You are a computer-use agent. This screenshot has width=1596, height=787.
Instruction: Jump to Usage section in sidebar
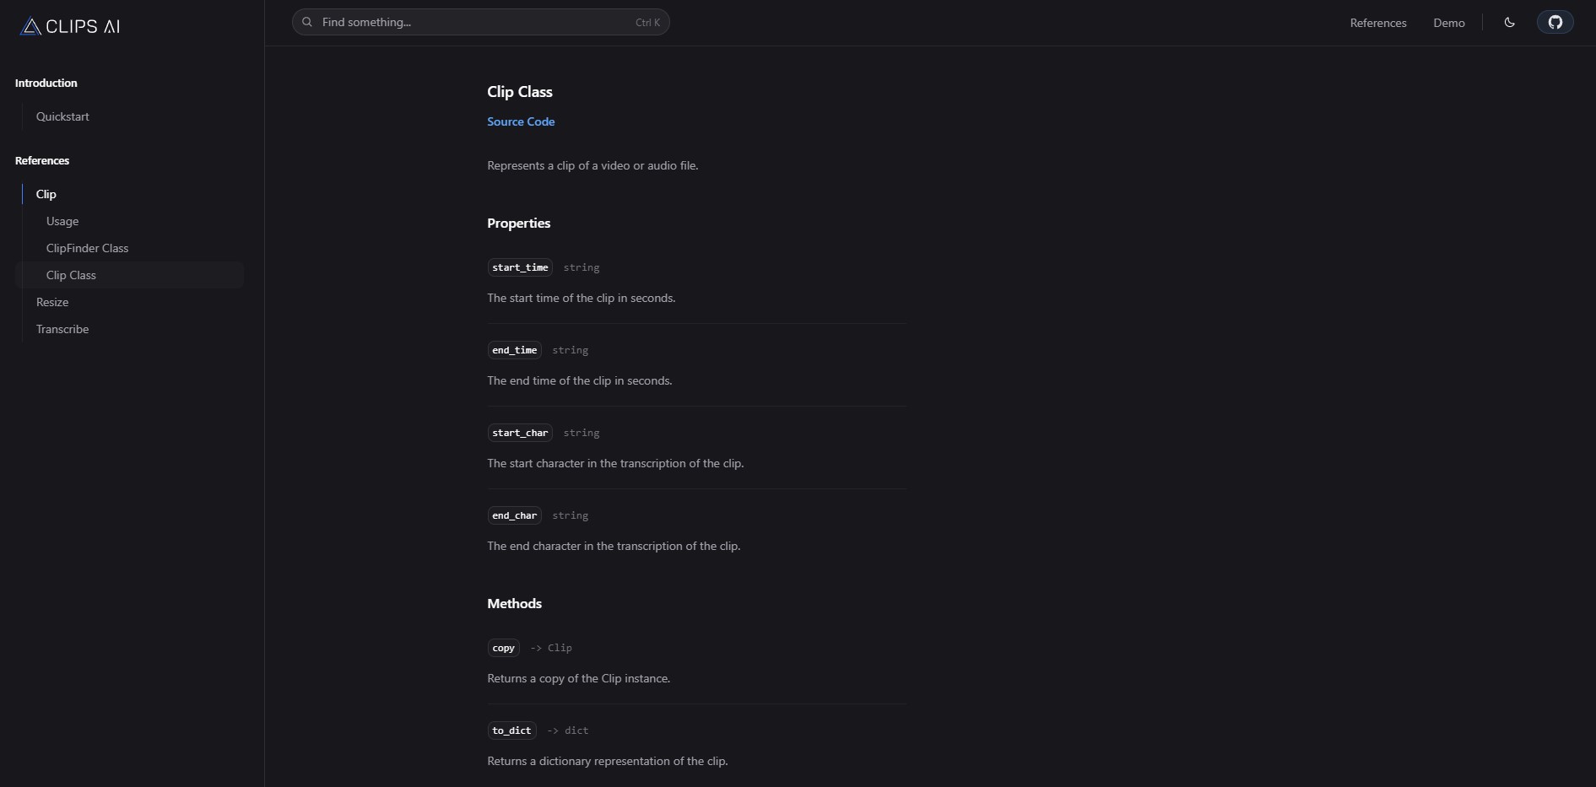62,221
